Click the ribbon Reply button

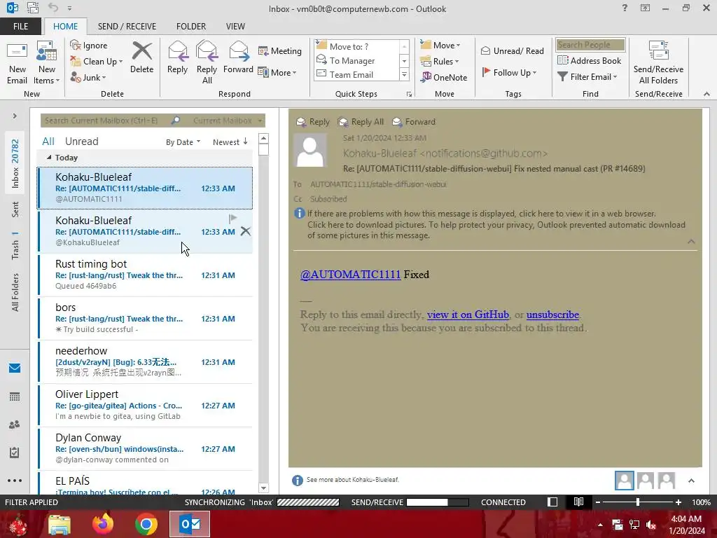[177, 58]
